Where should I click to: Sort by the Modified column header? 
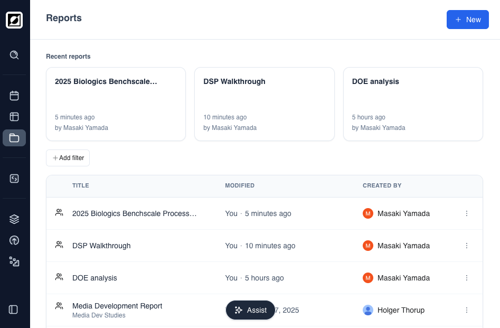pos(240,186)
